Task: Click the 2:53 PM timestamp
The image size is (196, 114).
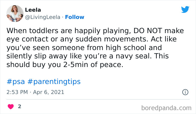Action: point(17,92)
